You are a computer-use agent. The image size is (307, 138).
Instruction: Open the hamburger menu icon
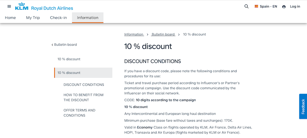[9, 6]
